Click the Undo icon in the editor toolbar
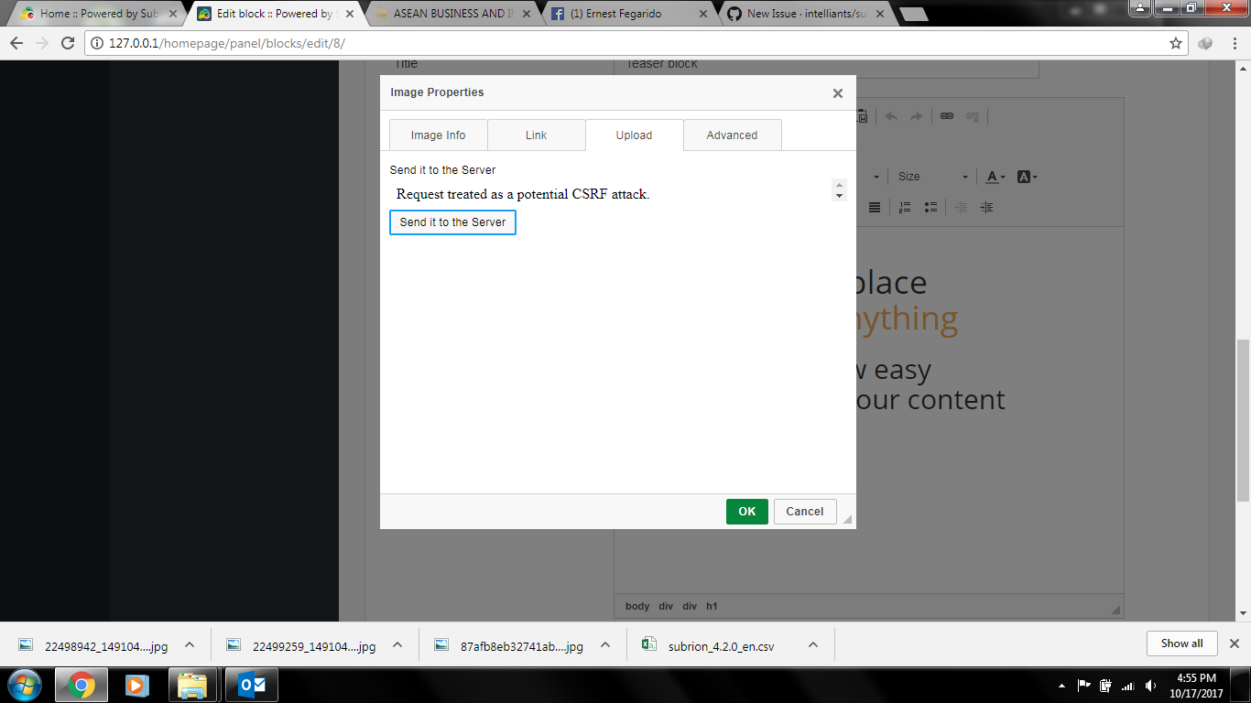Image resolution: width=1251 pixels, height=703 pixels. pos(889,116)
